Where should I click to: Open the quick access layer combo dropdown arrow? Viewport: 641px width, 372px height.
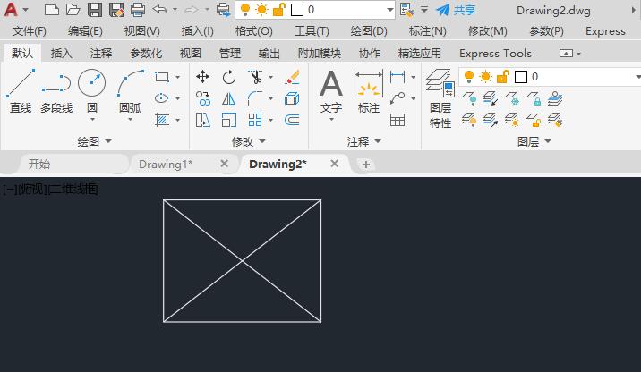pyautogui.click(x=390, y=10)
